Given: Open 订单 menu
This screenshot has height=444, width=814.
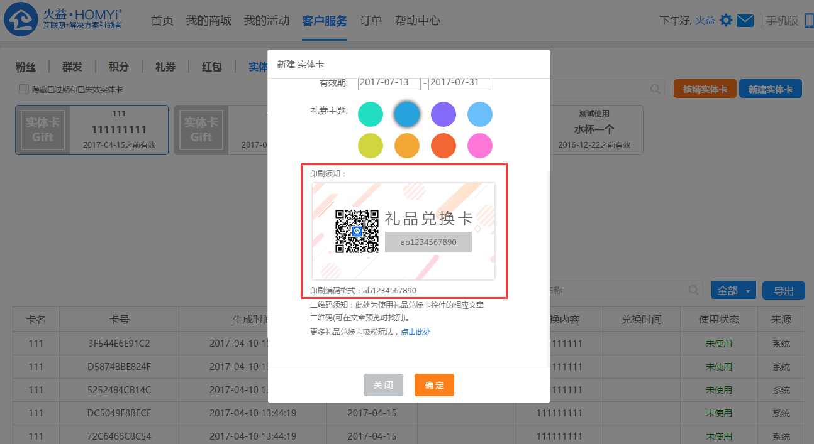Looking at the screenshot, I should pyautogui.click(x=371, y=21).
